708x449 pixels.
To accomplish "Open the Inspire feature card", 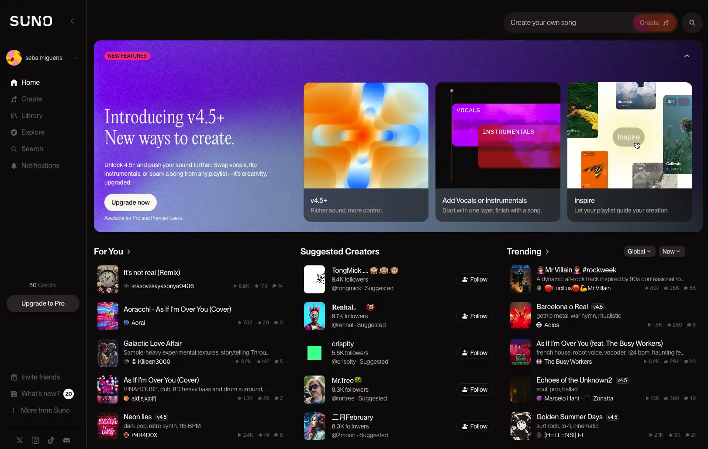I will tap(629, 152).
